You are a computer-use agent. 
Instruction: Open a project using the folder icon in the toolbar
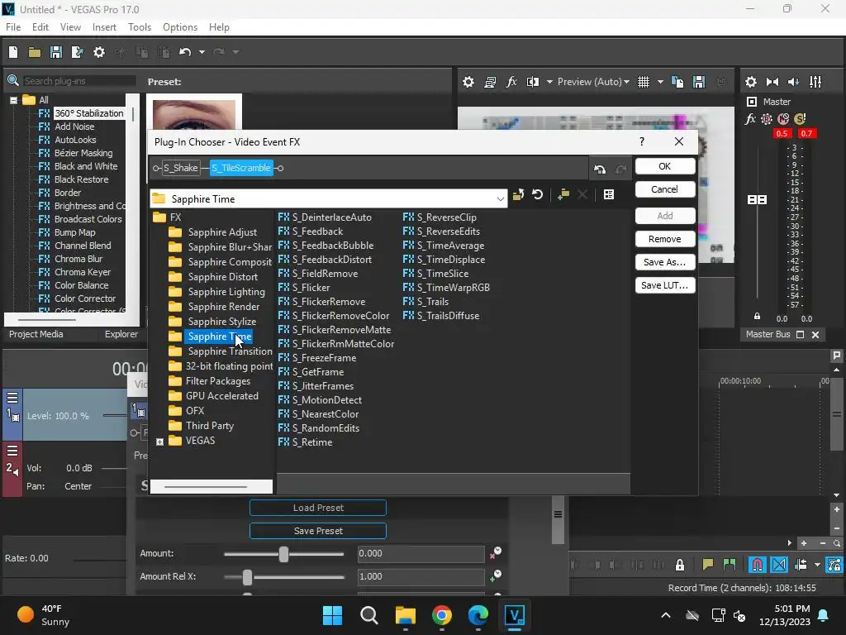35,52
